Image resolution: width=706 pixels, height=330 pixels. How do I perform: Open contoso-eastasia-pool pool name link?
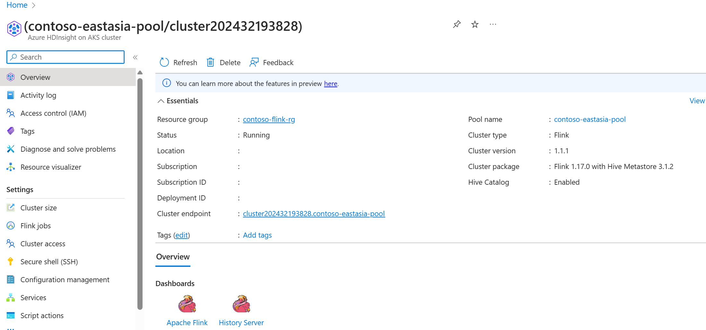590,119
